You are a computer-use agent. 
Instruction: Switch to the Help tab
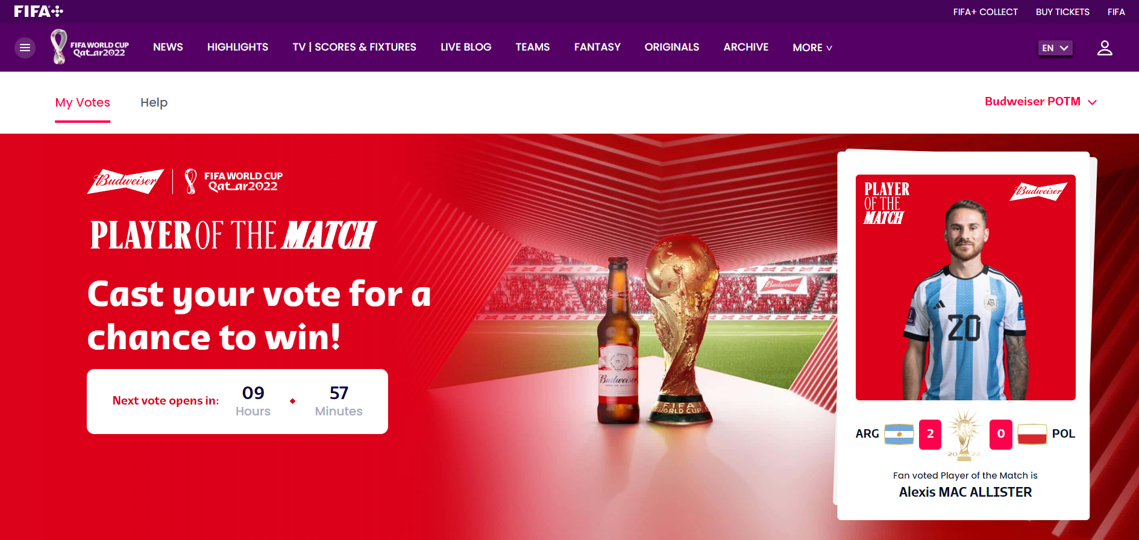(x=154, y=102)
